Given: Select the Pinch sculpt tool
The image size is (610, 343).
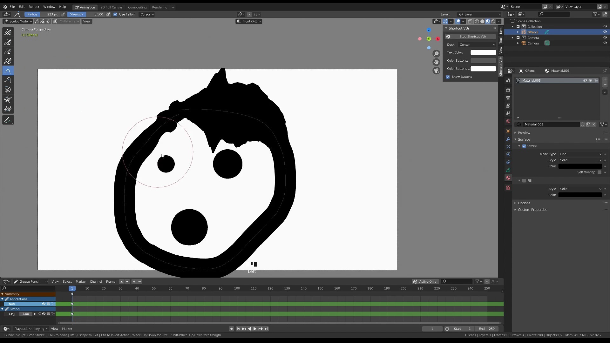Looking at the screenshot, I should tap(8, 99).
